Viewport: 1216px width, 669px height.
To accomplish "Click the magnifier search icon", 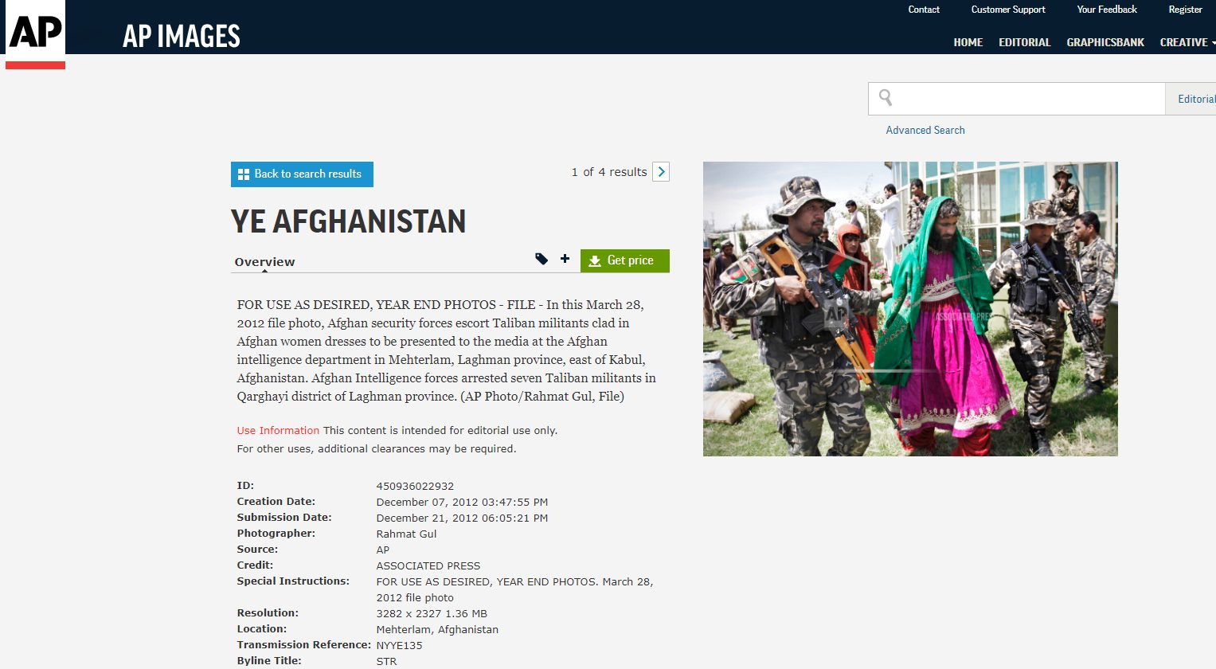I will [x=885, y=98].
